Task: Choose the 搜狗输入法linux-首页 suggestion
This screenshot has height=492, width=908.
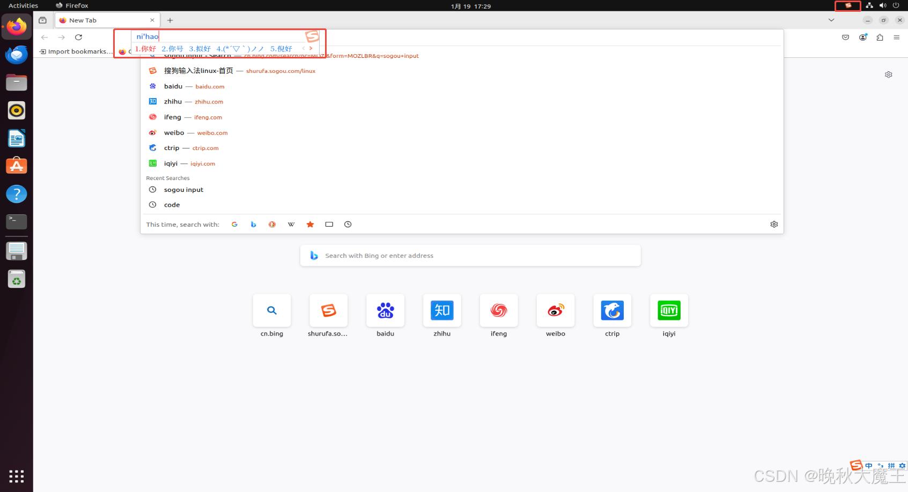Action: pos(462,71)
